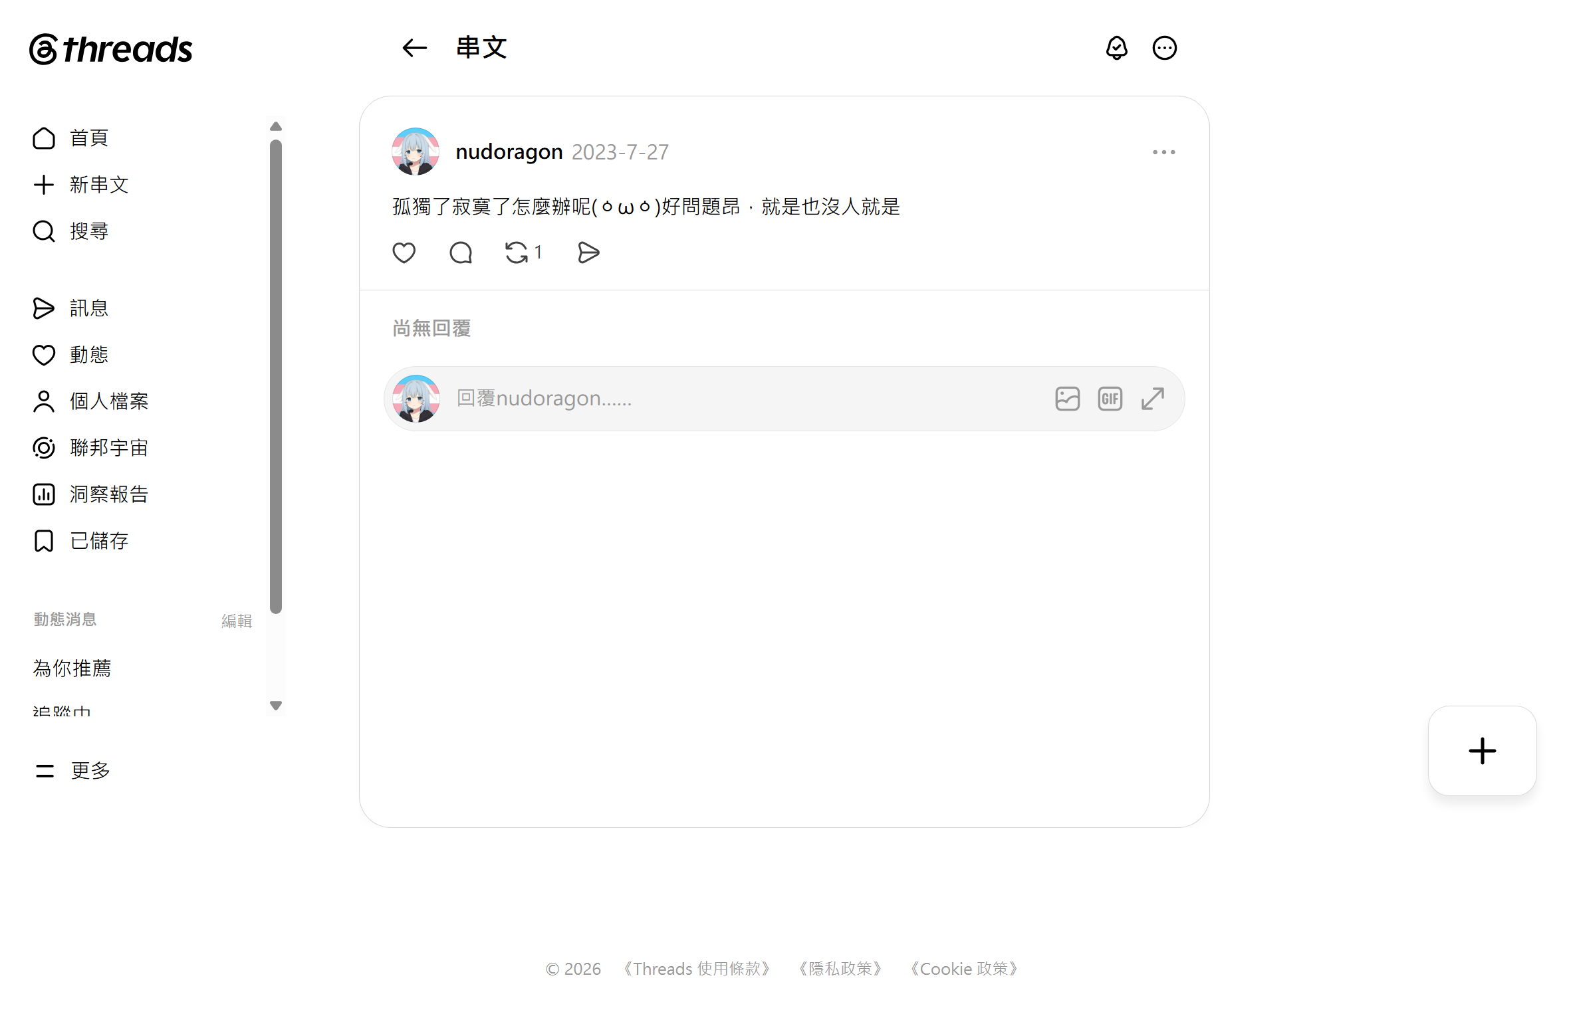Open the header circle-ellipsis options menu

[x=1165, y=48]
